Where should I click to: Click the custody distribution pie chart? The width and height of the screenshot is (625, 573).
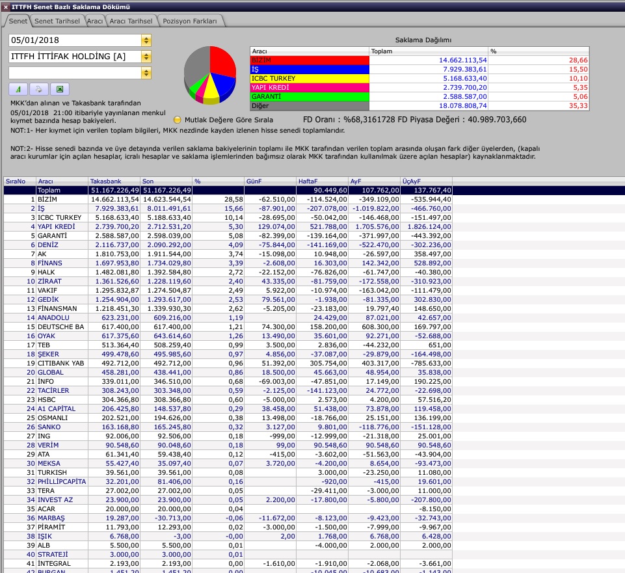pos(210,75)
